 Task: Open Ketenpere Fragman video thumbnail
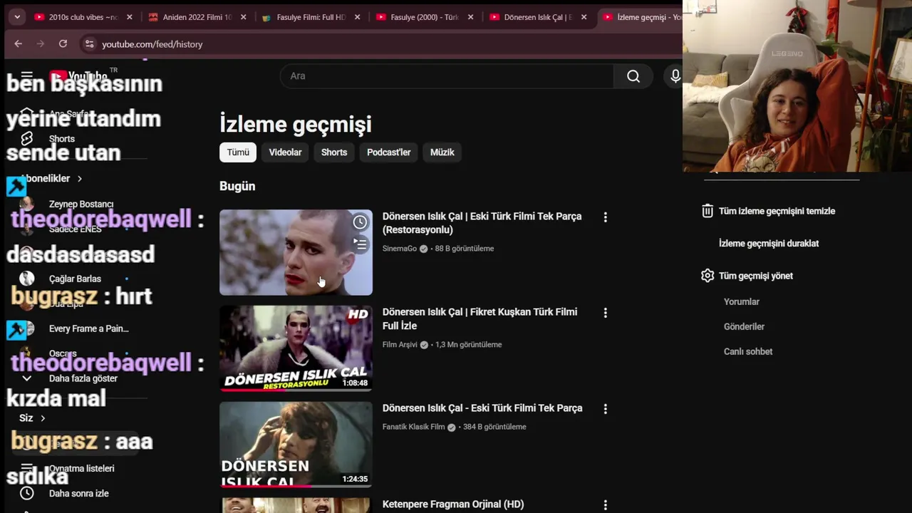pos(296,505)
